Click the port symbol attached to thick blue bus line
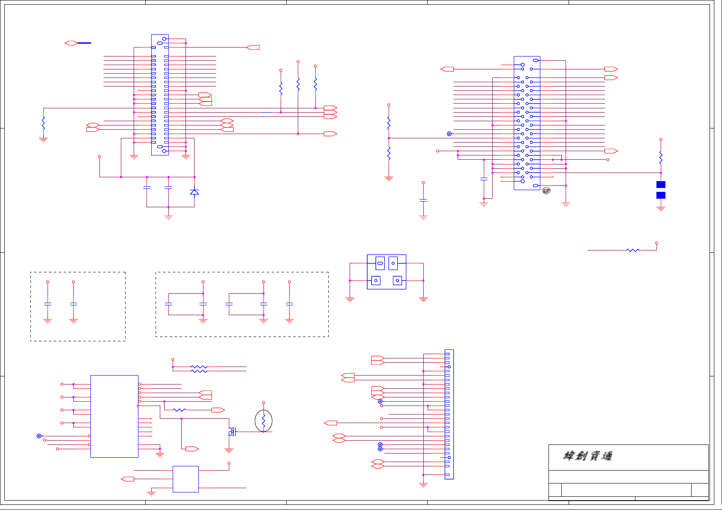The image size is (722, 510). point(71,43)
